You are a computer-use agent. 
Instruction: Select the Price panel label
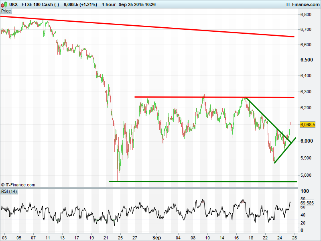click(6, 11)
